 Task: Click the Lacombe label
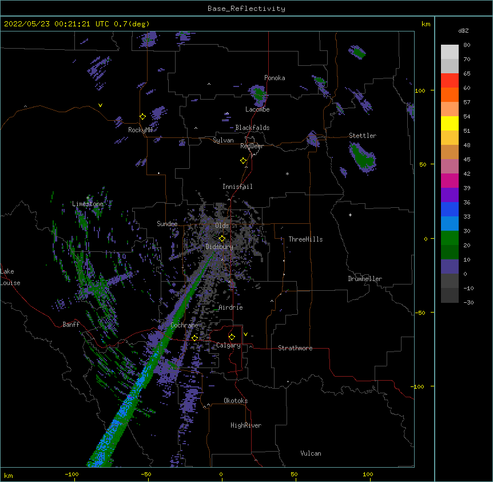[x=257, y=109]
